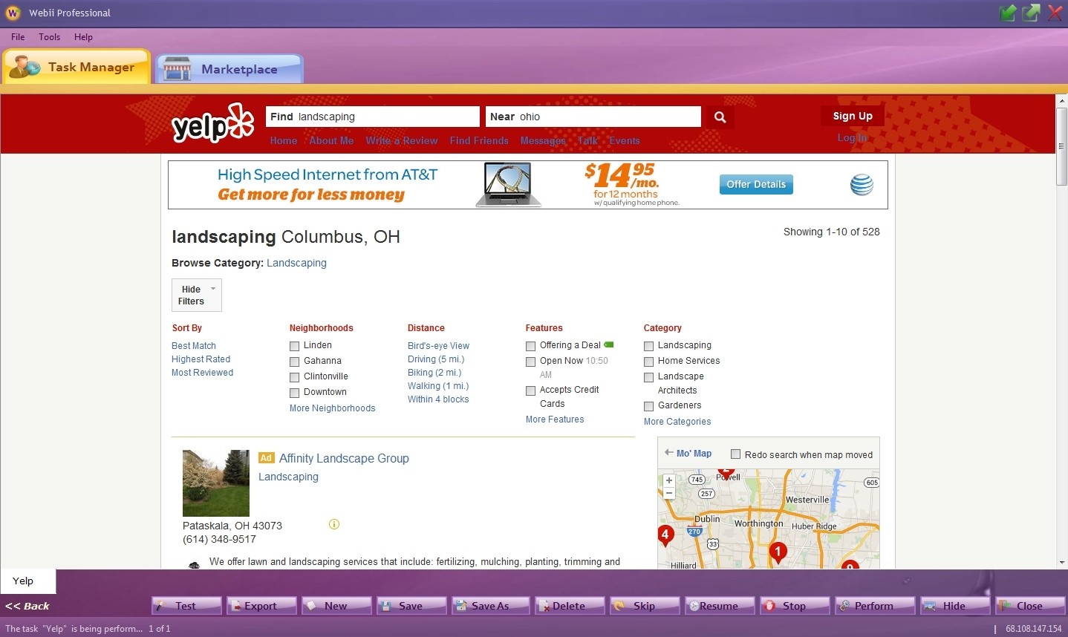Click map marker number 4
The height and width of the screenshot is (637, 1068).
[x=665, y=535]
